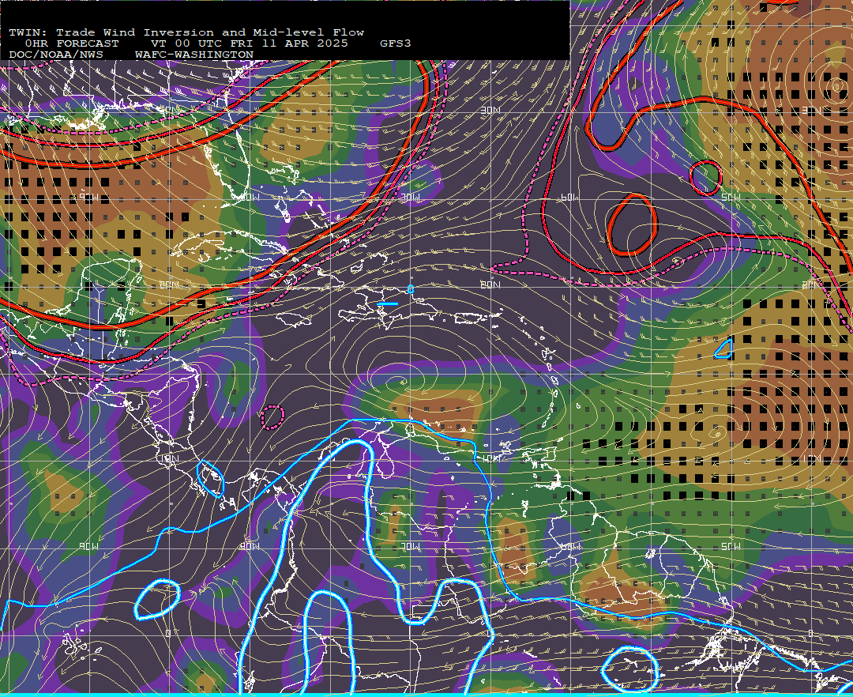Click the small pink dashed circle contour in the Caribbean
853x697 pixels.
[x=272, y=417]
